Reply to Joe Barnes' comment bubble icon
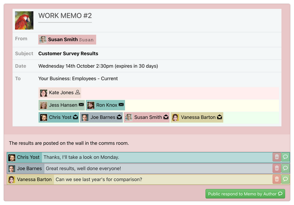The image size is (294, 205). tap(285, 168)
